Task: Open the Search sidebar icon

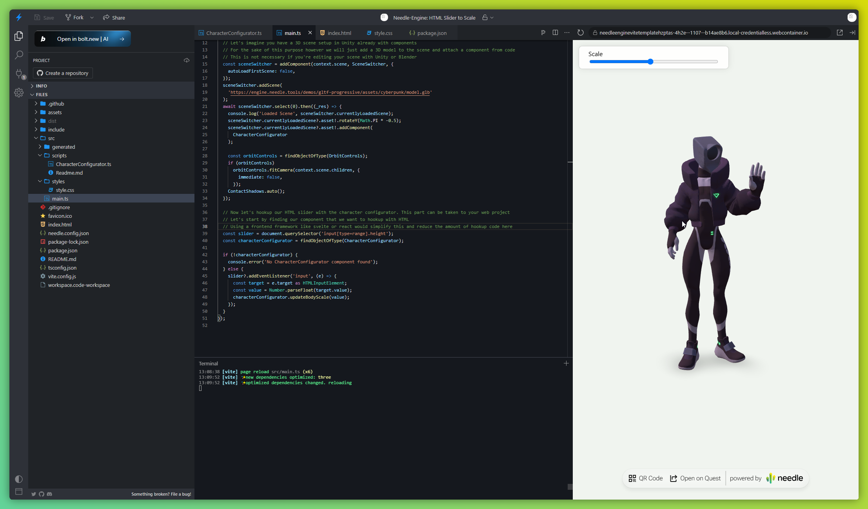Action: [x=18, y=55]
